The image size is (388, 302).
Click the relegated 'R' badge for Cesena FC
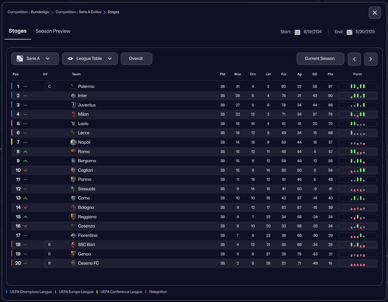49,263
